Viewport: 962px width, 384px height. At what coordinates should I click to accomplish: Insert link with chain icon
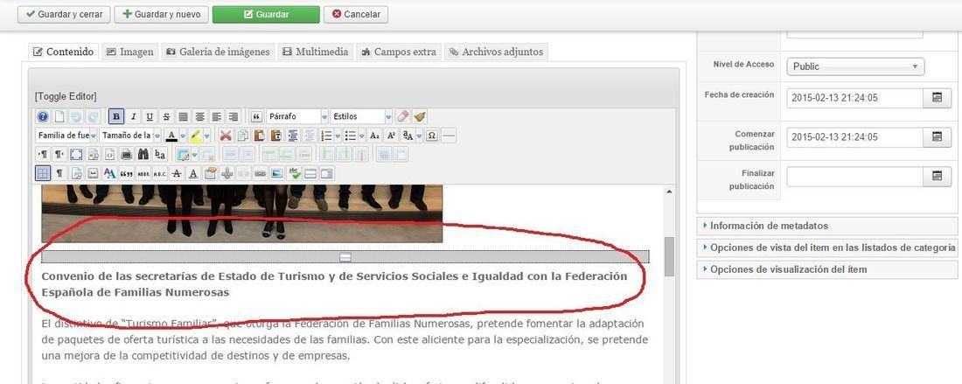pyautogui.click(x=260, y=173)
